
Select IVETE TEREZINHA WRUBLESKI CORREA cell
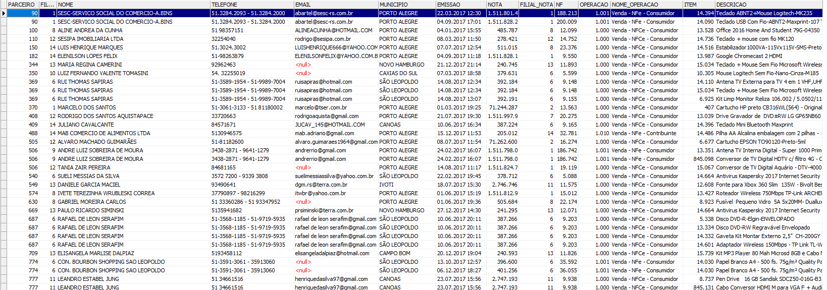133,193
